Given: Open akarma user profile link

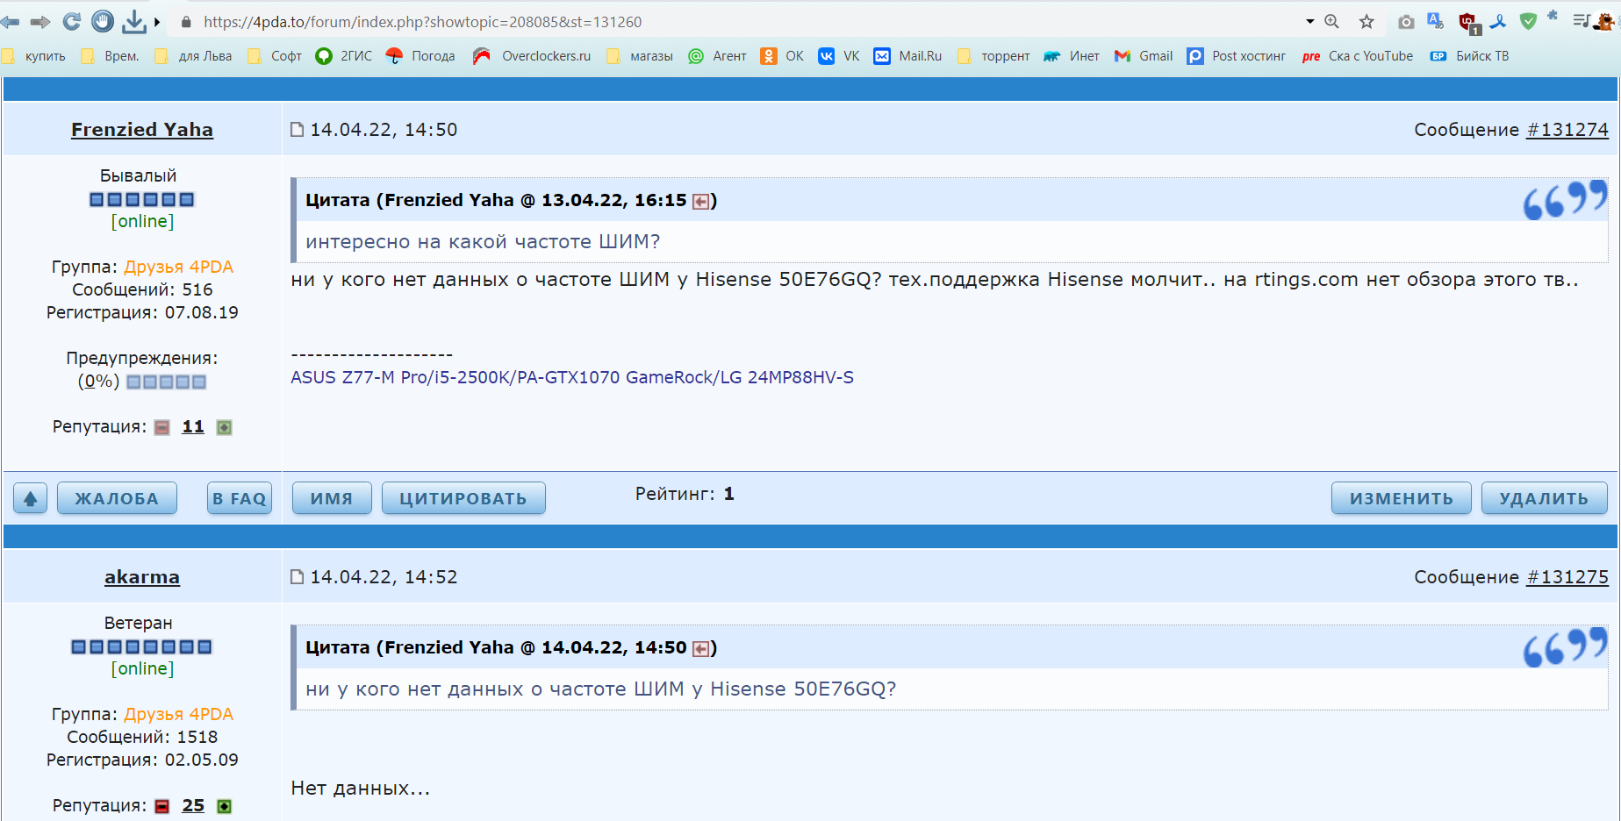Looking at the screenshot, I should click(x=142, y=577).
